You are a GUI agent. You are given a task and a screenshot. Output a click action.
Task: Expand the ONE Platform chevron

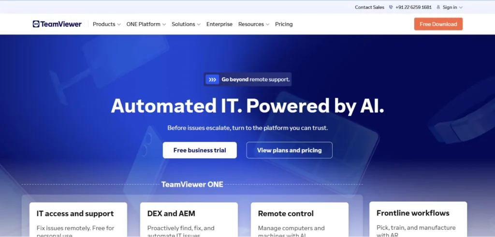[x=164, y=25]
